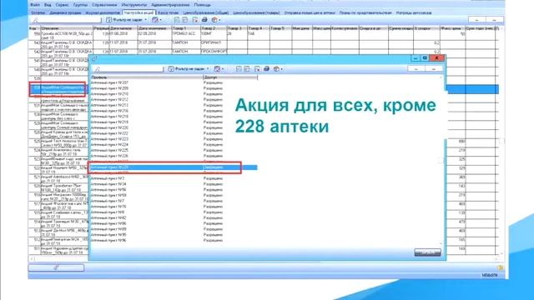
Task: Switch to the Журнал документов tab
Action: [103, 12]
